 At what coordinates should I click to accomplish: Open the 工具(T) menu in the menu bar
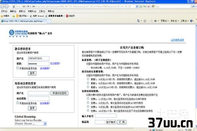tap(42, 11)
